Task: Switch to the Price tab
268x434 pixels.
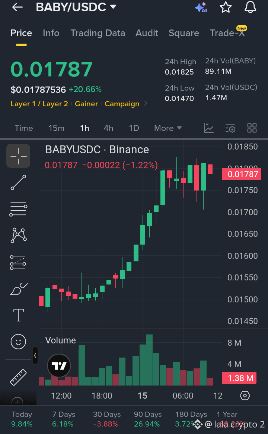Action: click(21, 33)
